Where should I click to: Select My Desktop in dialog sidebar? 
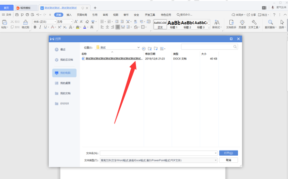(64, 83)
